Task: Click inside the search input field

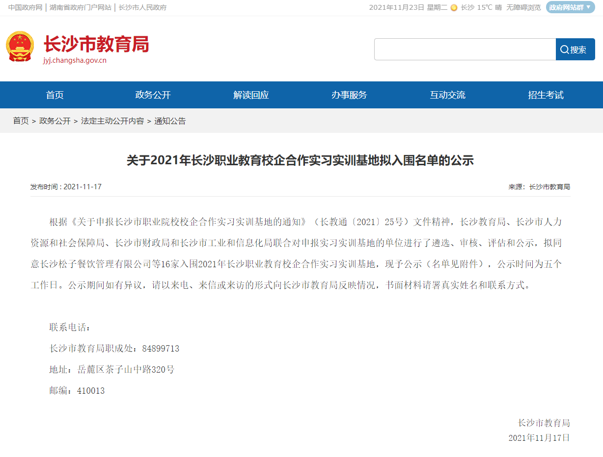Action: tap(465, 50)
